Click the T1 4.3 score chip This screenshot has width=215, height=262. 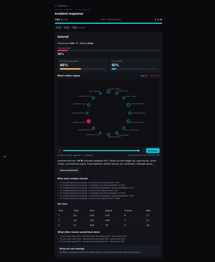(59, 27)
